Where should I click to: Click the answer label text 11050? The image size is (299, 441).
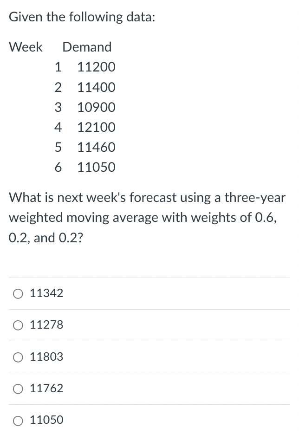click(x=46, y=420)
